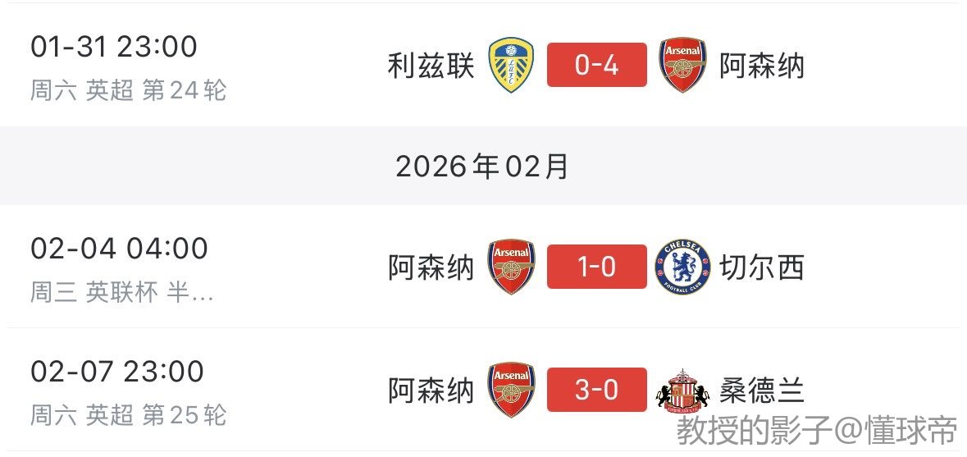Select the team name 切尔西
Screen dimensions: 967x457
pos(762,267)
